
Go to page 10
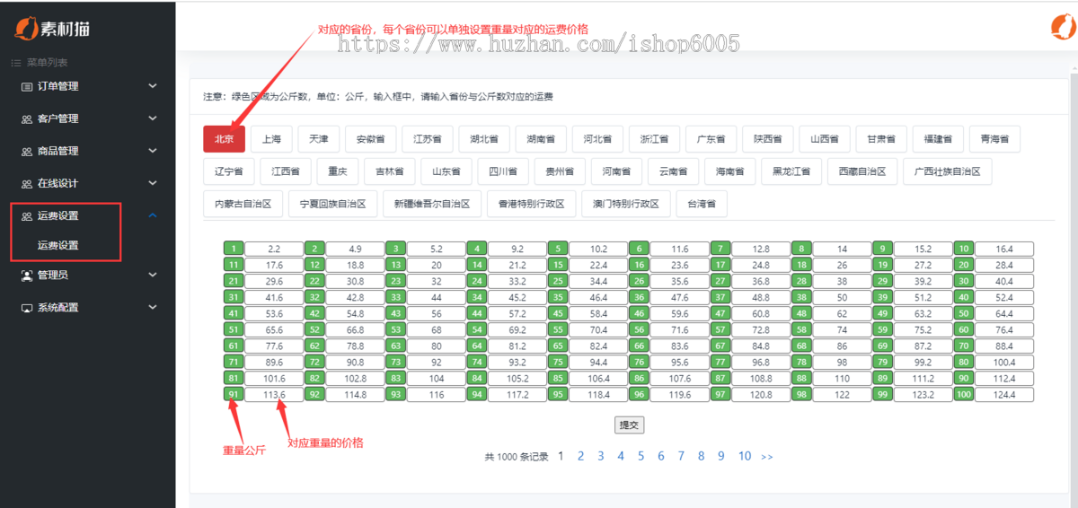pyautogui.click(x=745, y=456)
